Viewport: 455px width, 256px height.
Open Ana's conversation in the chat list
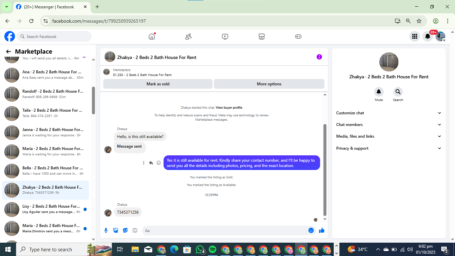coord(46,75)
